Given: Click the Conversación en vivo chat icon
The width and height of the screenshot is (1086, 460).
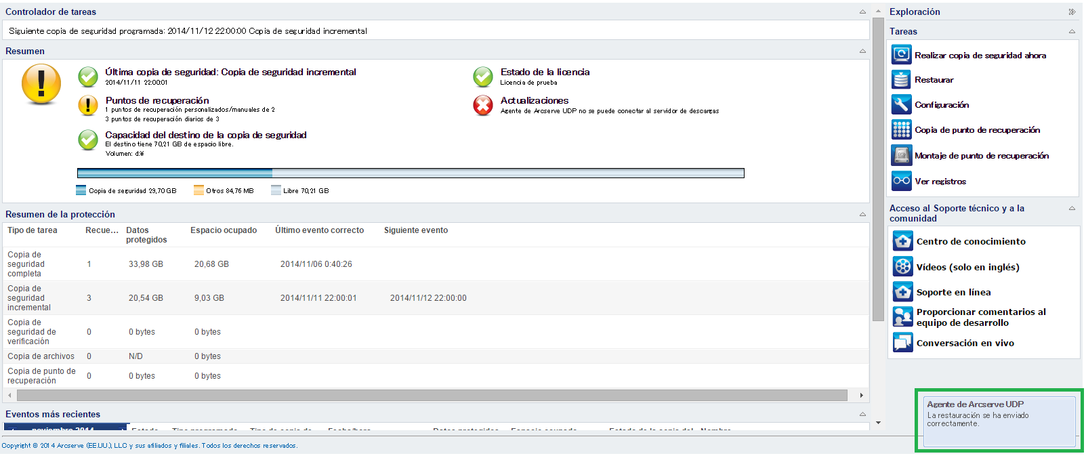Looking at the screenshot, I should 902,342.
